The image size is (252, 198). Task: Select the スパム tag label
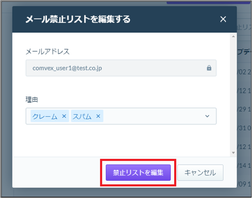tap(82, 116)
